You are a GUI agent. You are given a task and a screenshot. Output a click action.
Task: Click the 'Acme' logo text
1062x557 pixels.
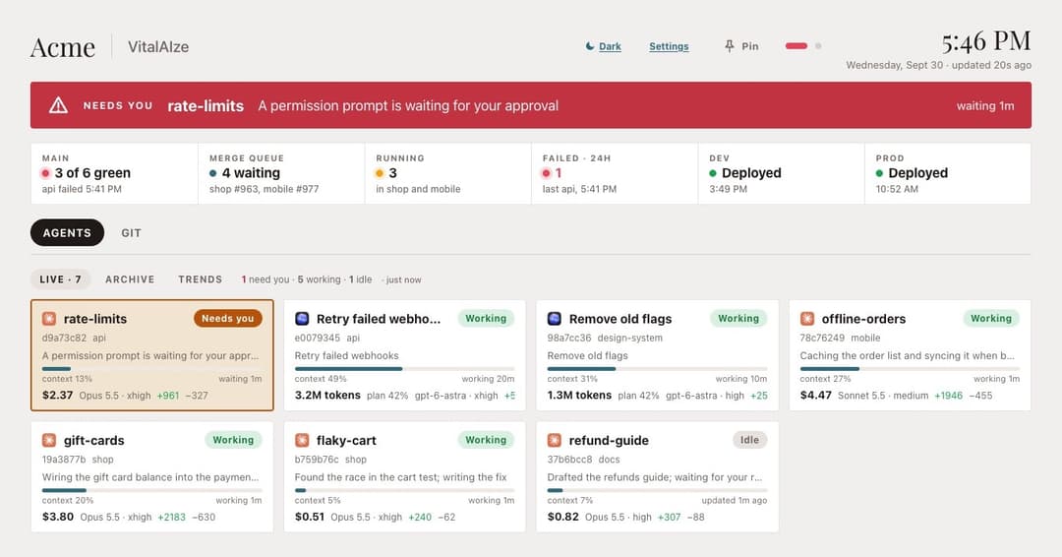[62, 47]
